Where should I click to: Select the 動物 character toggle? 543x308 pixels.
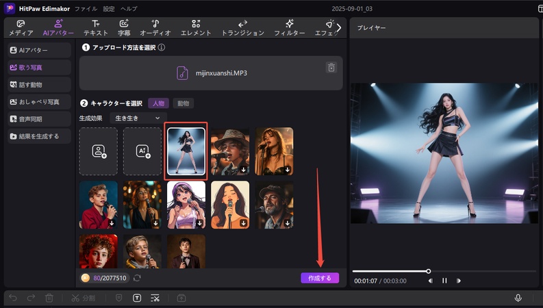[x=184, y=103]
